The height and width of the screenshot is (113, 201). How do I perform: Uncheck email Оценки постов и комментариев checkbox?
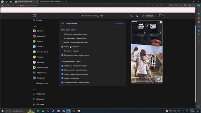[62, 55]
